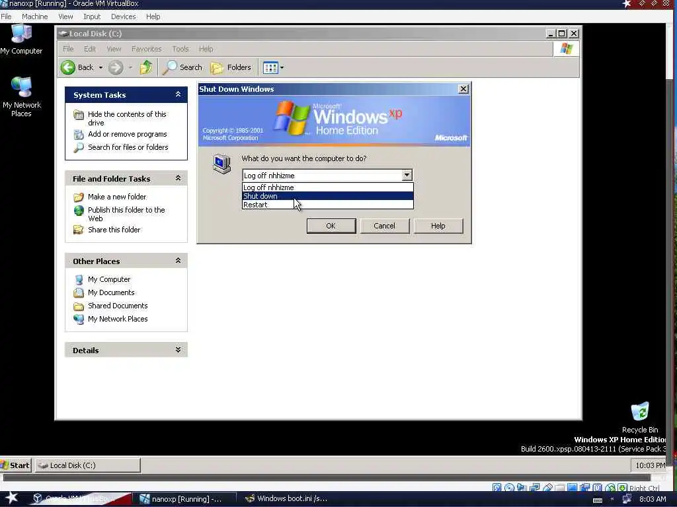
Task: Open VirtualBox Help menu
Action: pyautogui.click(x=153, y=17)
